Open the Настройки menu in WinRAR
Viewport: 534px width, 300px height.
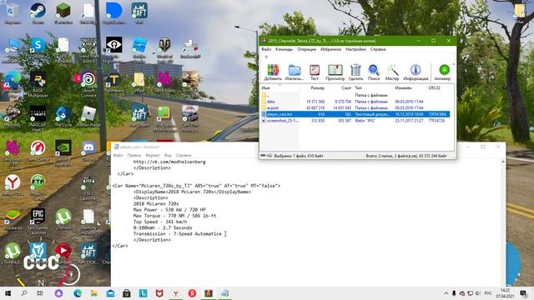pos(355,49)
